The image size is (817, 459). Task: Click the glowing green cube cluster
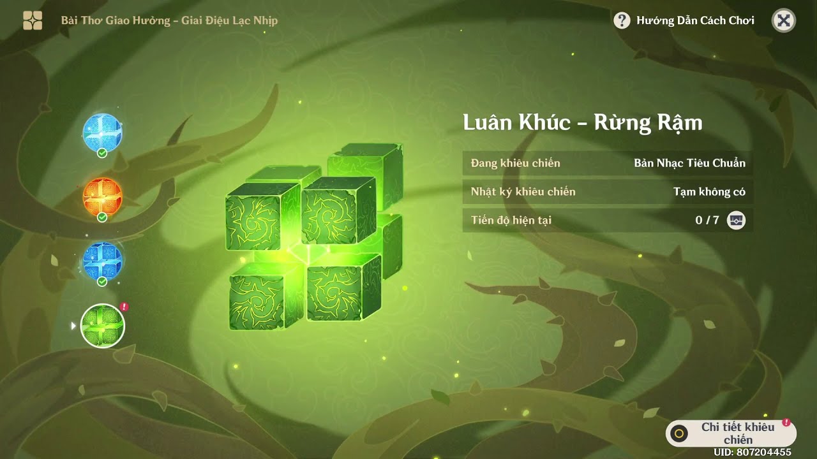tap(314, 236)
